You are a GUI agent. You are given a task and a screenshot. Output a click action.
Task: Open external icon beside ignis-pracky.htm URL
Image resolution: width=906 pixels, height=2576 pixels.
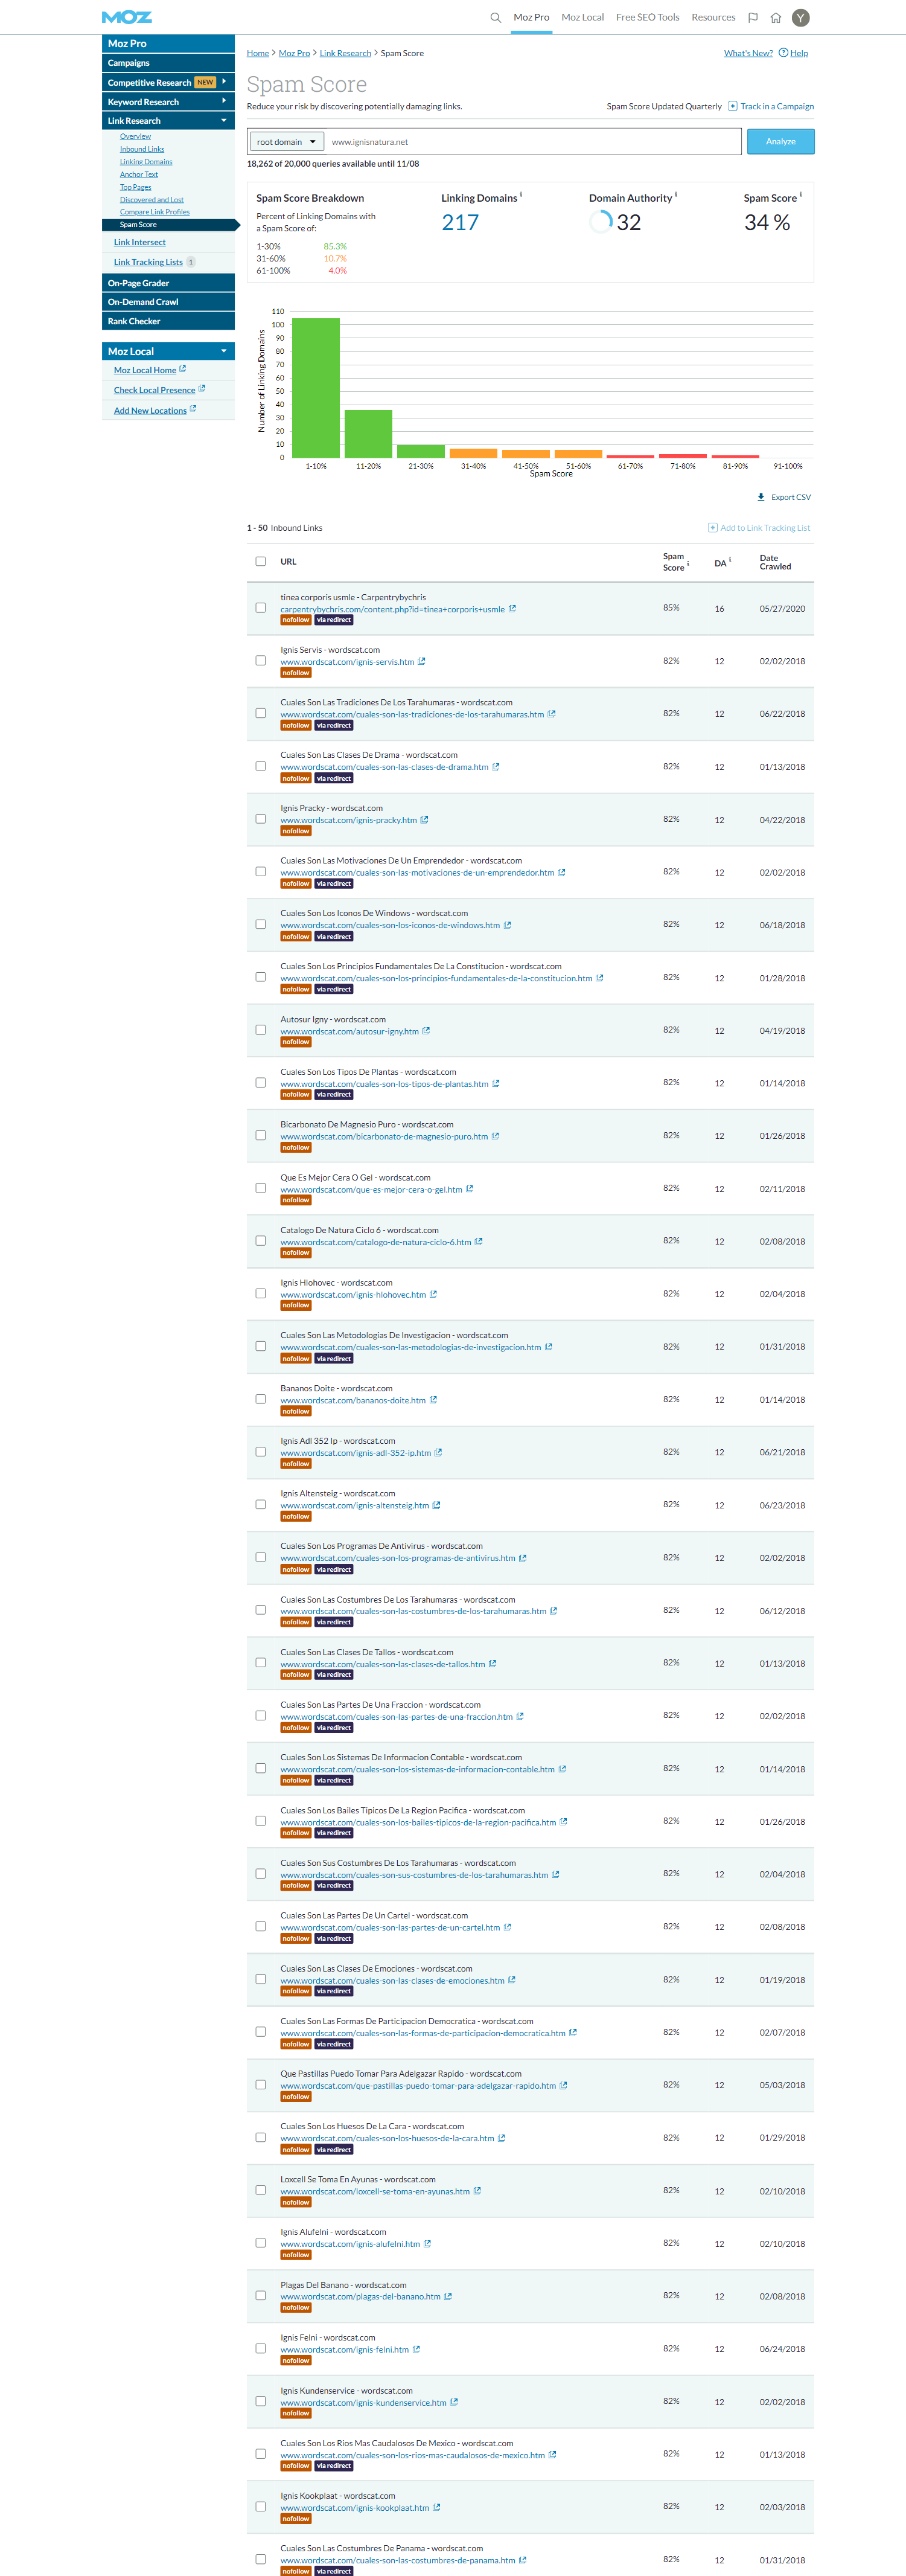tap(424, 819)
